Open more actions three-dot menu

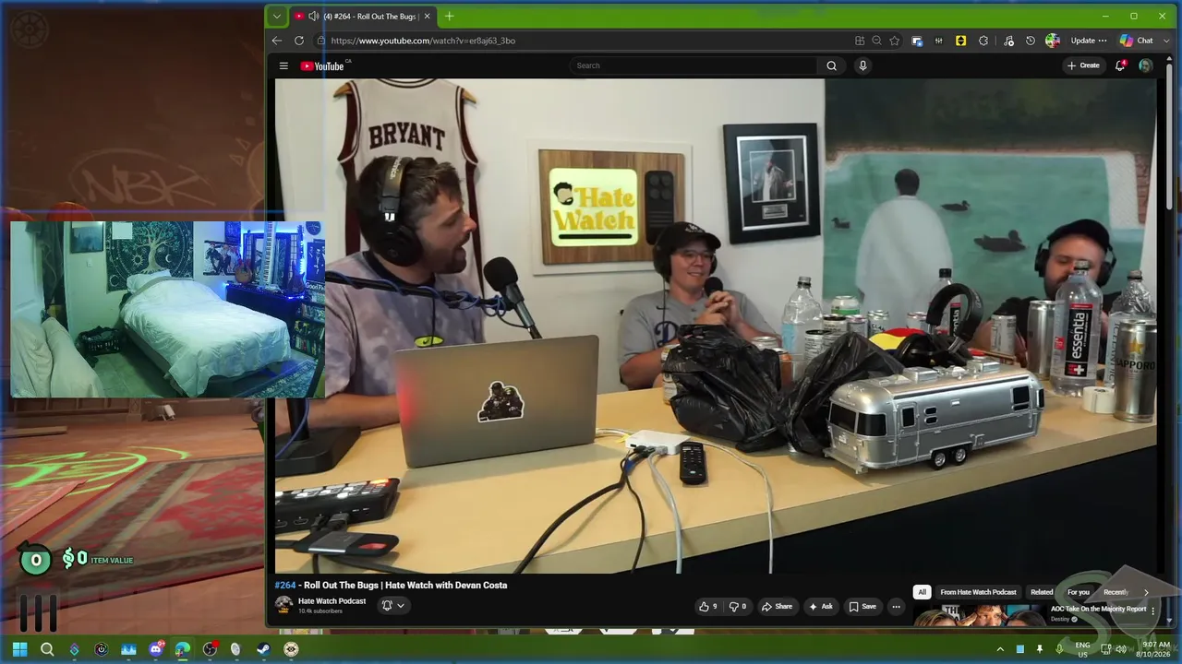(896, 607)
